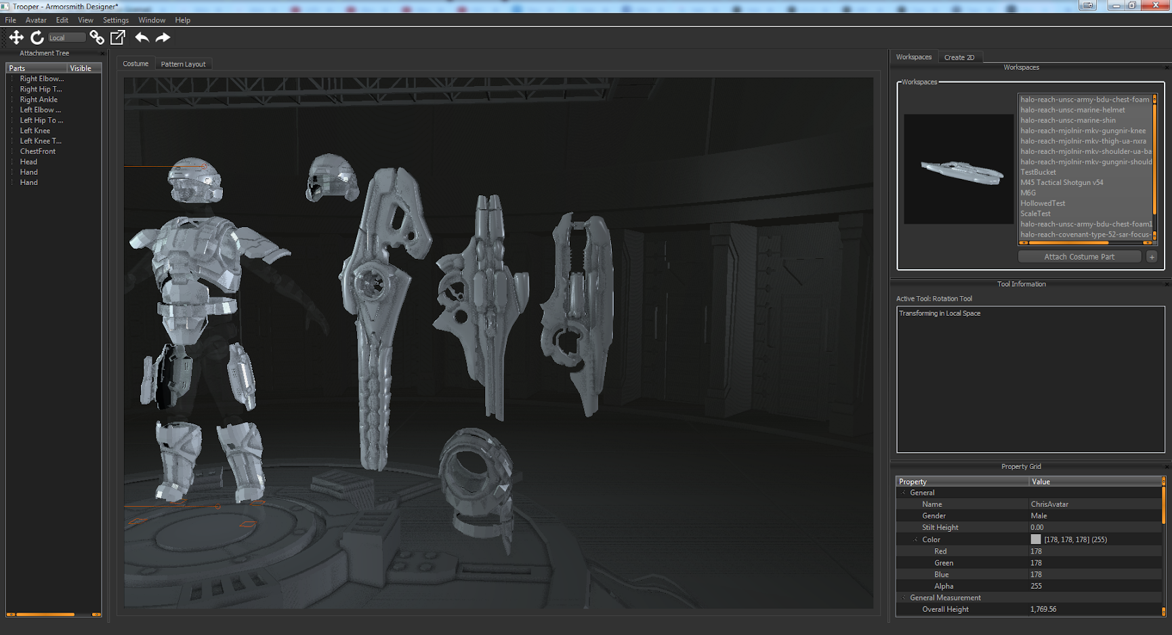The image size is (1172, 635).
Task: Click the workspace list horizontal scrollbar
Action: click(x=1085, y=243)
